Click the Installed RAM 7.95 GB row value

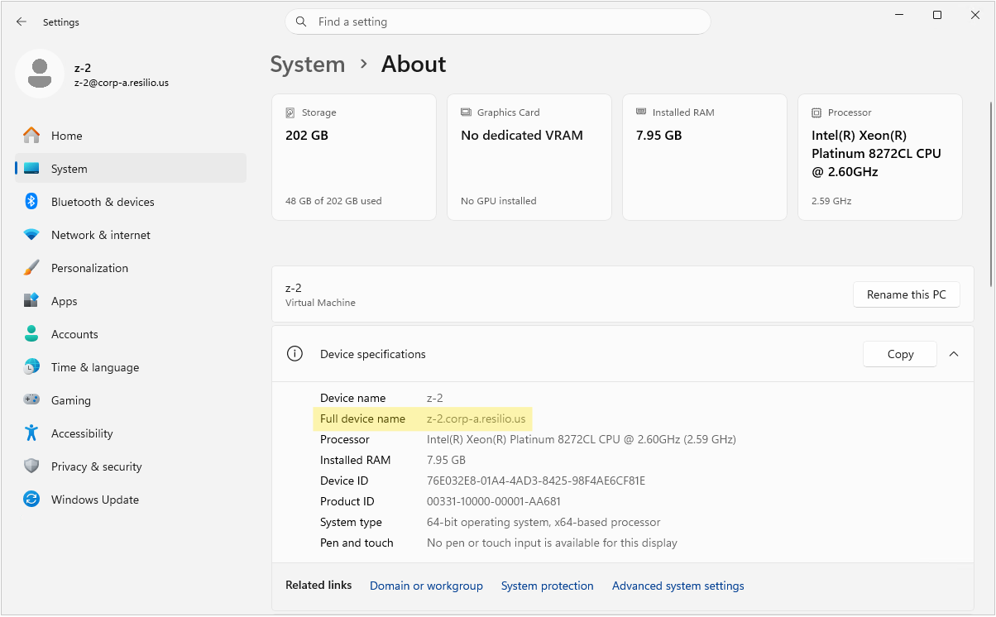pos(446,460)
